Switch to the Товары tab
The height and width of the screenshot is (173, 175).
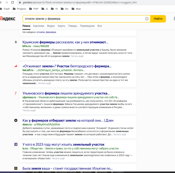pyautogui.click(x=72, y=26)
